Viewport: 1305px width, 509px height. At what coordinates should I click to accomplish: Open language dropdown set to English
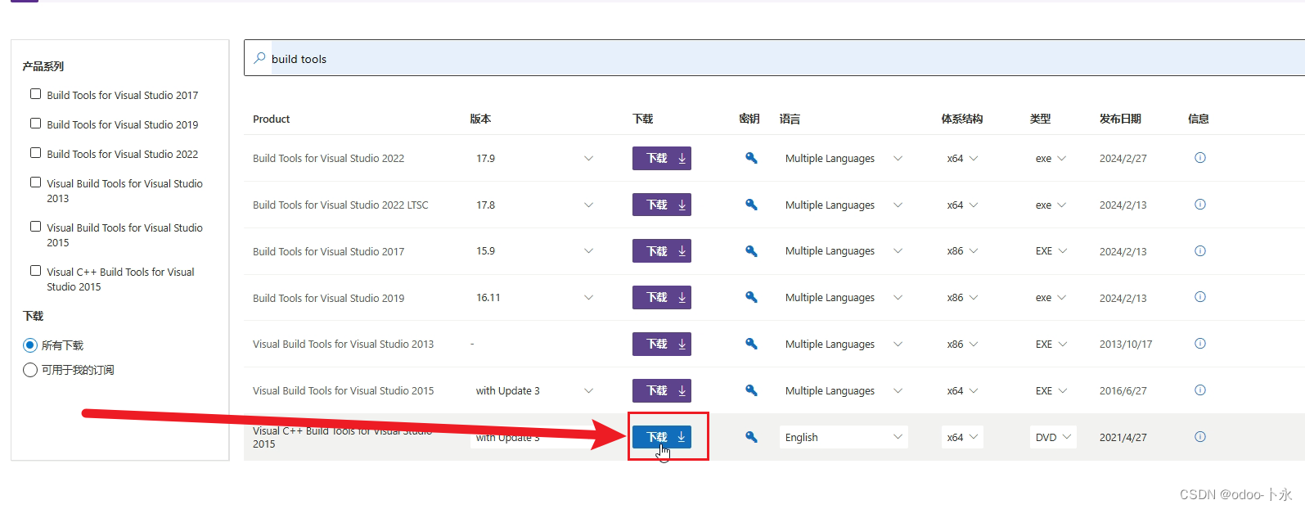coord(844,437)
